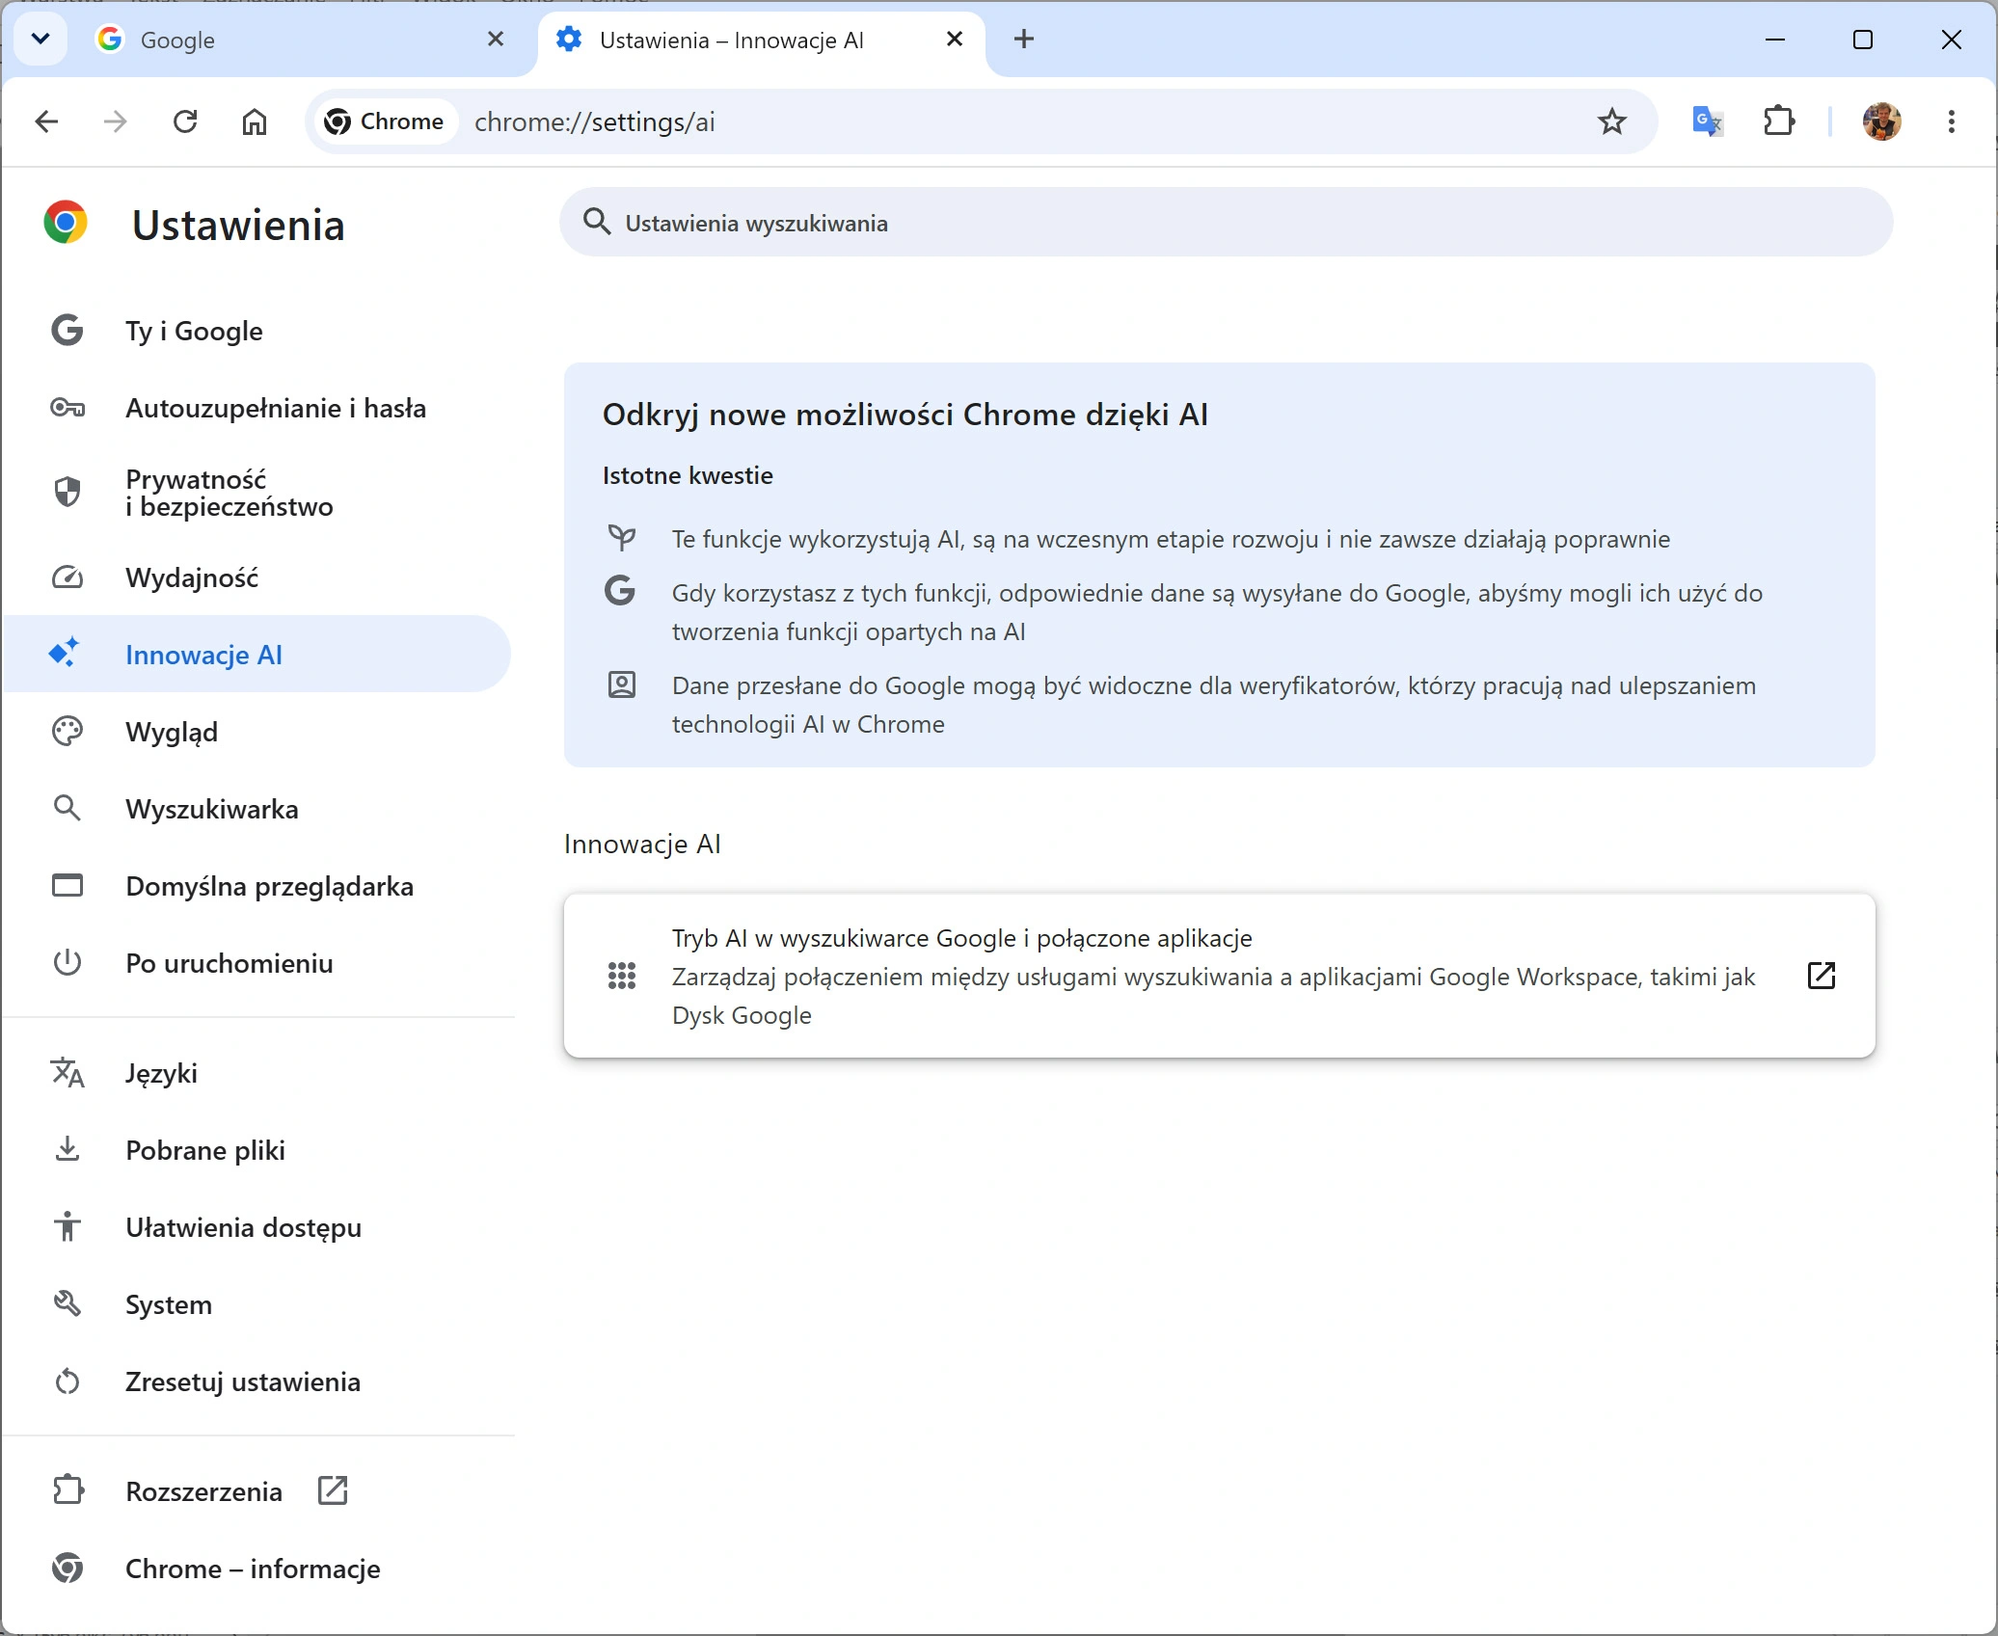Switch to the Google tab
1998x1636 pixels.
[299, 40]
